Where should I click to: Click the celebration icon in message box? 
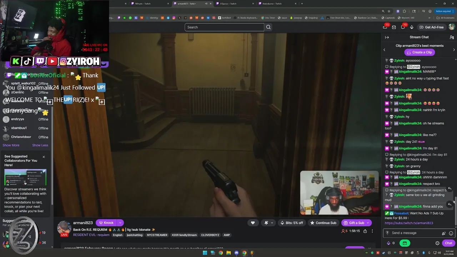(444, 233)
